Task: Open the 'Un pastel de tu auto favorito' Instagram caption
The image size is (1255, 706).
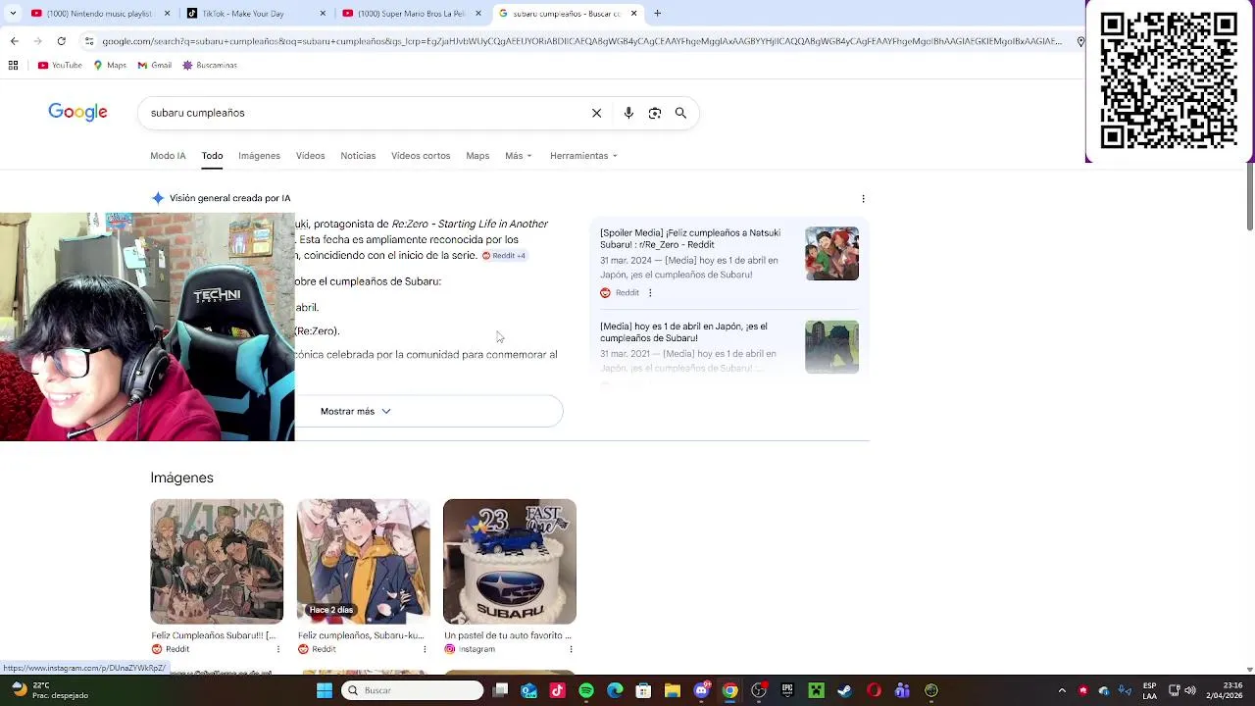Action: (507, 635)
